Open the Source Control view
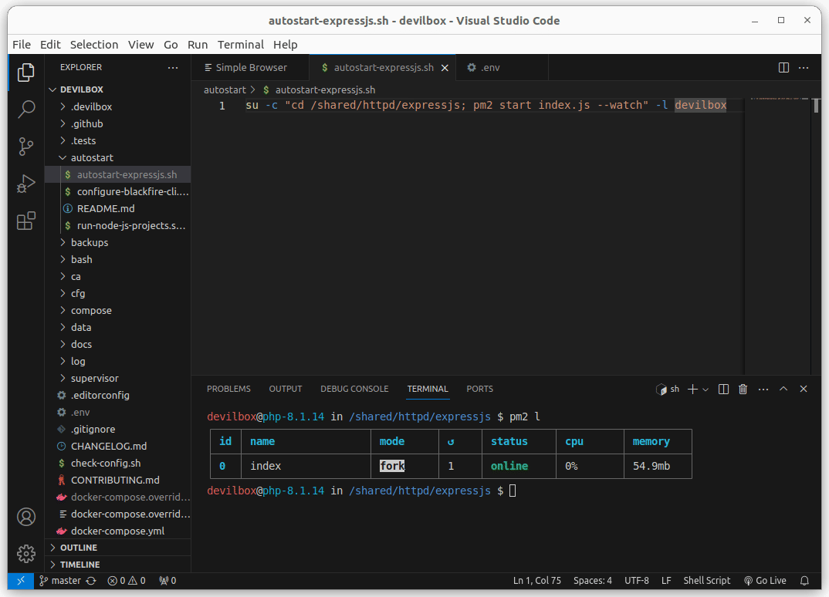 [x=26, y=146]
